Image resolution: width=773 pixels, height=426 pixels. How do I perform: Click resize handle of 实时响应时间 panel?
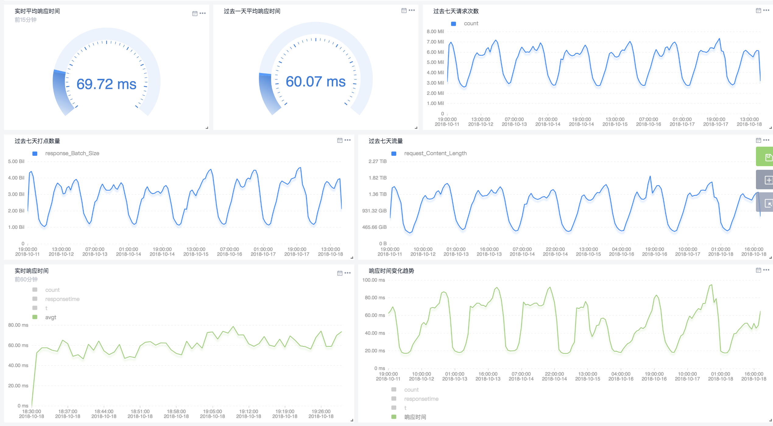352,420
